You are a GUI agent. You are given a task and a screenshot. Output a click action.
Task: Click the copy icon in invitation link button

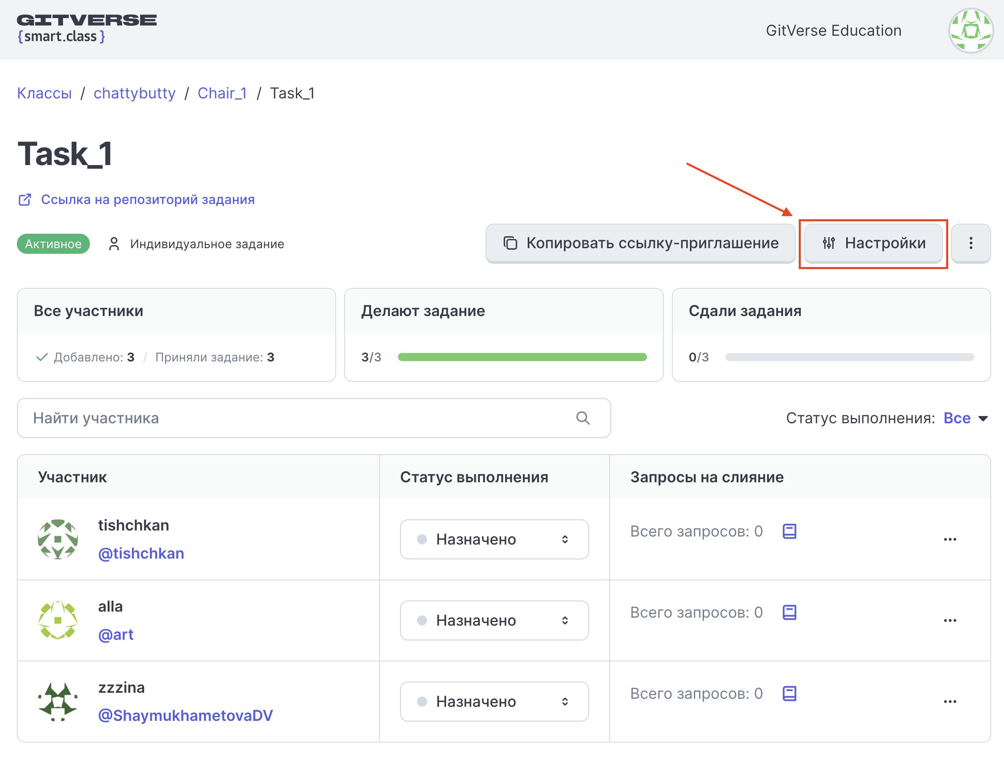tap(510, 243)
